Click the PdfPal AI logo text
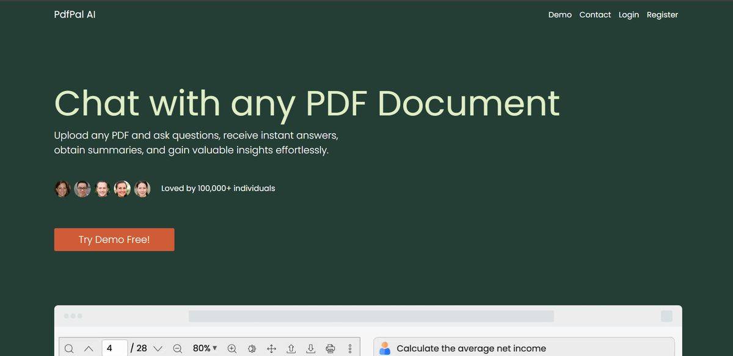This screenshot has height=356, width=733. click(75, 15)
